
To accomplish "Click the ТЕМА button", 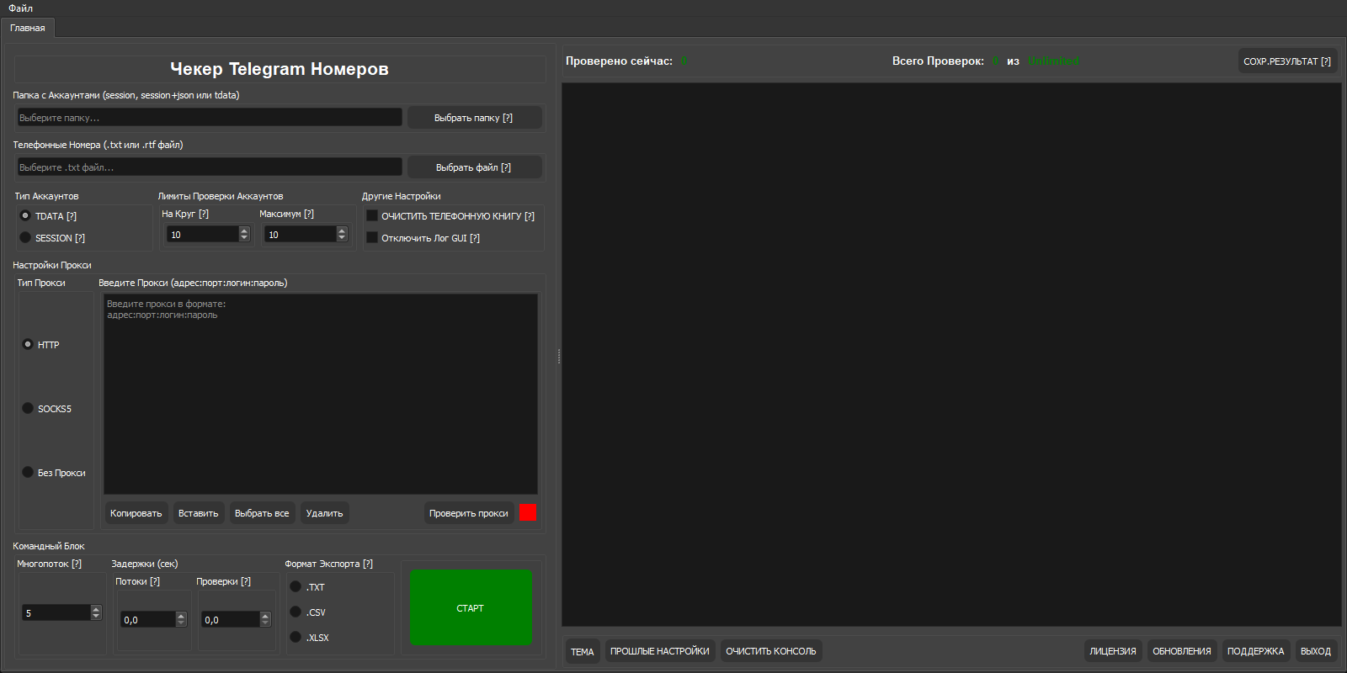I will click(x=583, y=651).
